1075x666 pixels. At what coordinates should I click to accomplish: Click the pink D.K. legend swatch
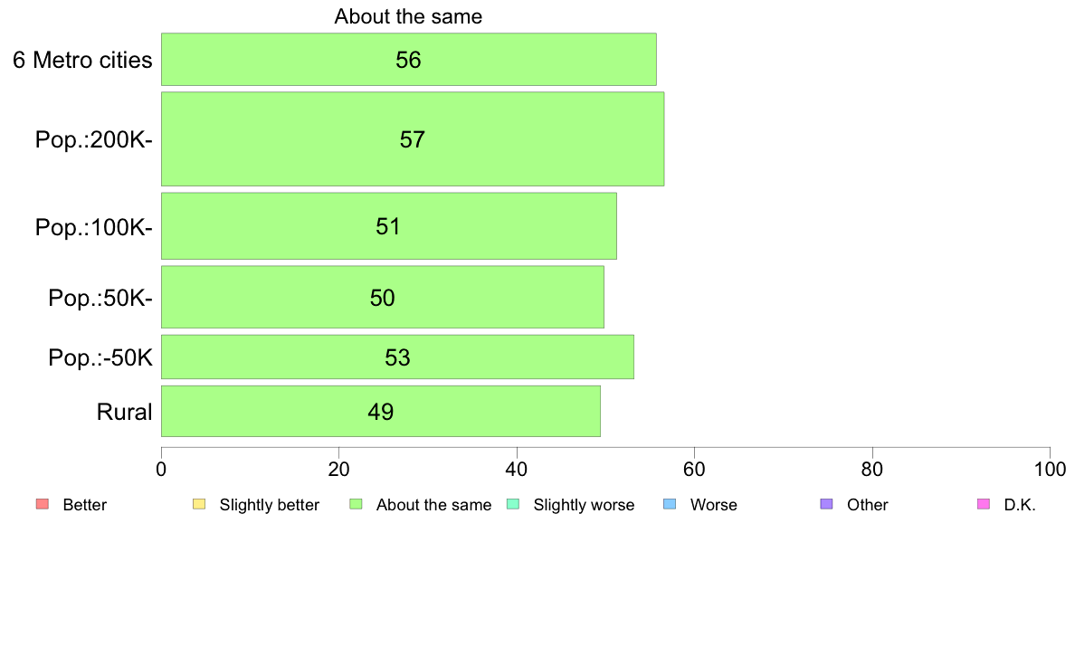click(x=984, y=504)
